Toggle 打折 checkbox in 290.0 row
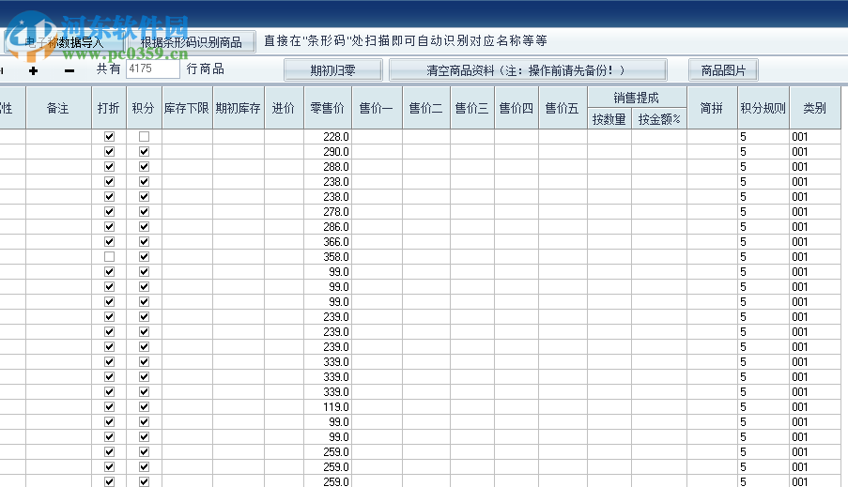This screenshot has height=487, width=848. pos(109,151)
